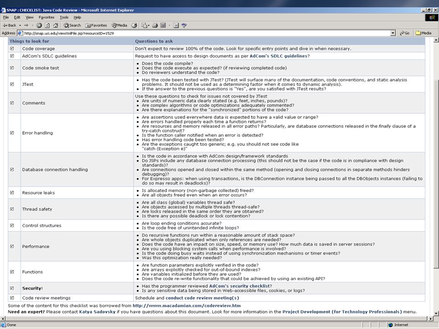Toggle the Resource leaks checkbox
Viewport: 439px width, 329px height.
click(x=12, y=192)
